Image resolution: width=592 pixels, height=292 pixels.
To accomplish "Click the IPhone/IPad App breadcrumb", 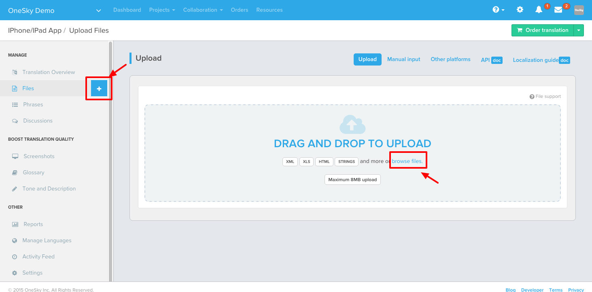I will (35, 30).
